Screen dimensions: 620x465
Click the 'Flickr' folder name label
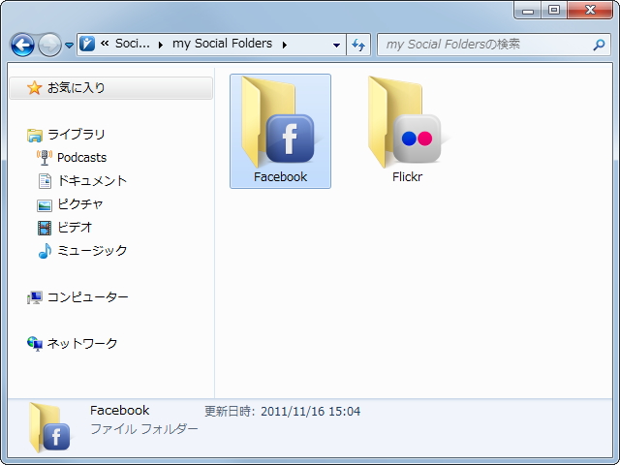(407, 176)
